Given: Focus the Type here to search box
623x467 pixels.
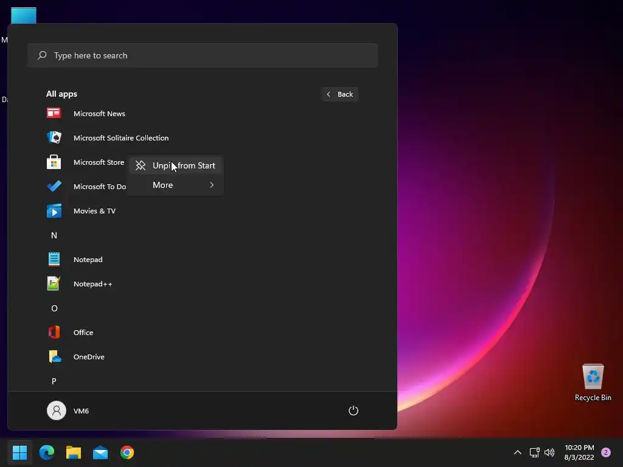Looking at the screenshot, I should [x=203, y=55].
